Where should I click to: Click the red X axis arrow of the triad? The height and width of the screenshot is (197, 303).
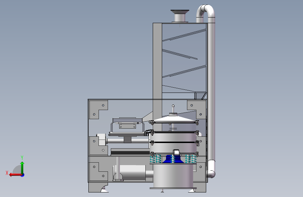(x=15, y=175)
